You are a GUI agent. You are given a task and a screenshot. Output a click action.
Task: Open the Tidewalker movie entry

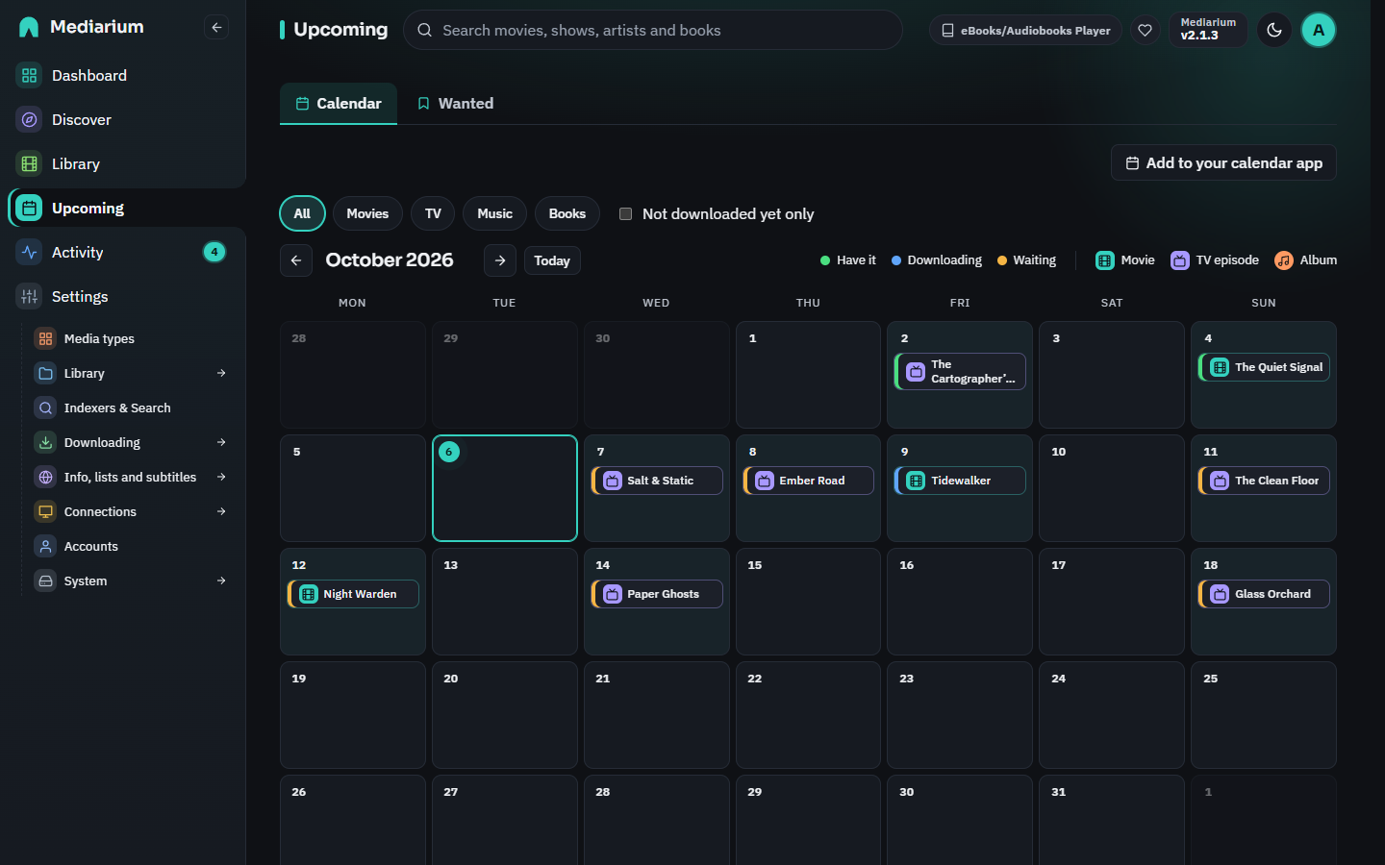tap(960, 481)
